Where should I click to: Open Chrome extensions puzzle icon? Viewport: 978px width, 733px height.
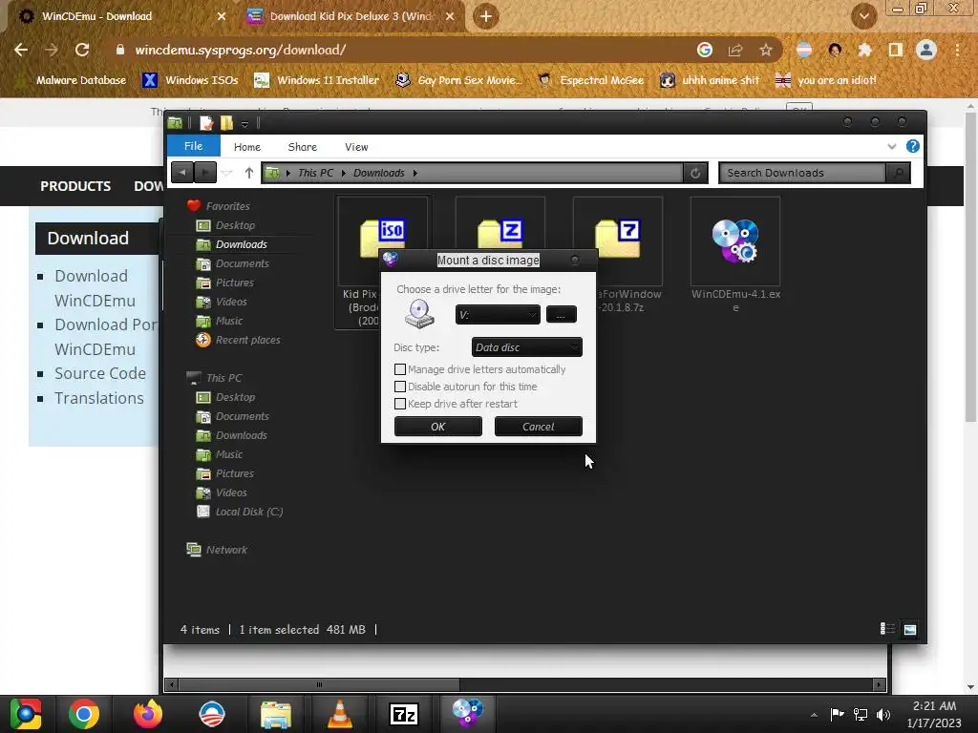(x=864, y=50)
